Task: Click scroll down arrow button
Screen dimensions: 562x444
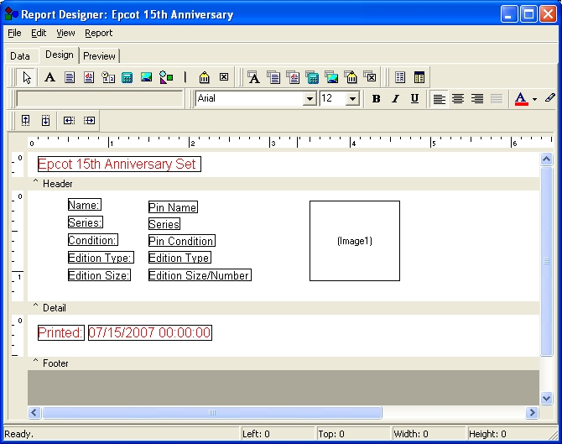Action: coord(547,398)
